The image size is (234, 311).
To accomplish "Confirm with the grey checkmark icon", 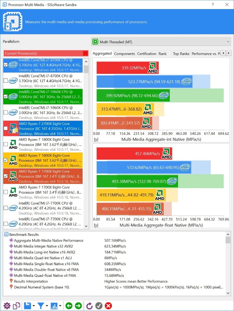I will pyautogui.click(x=99, y=306).
